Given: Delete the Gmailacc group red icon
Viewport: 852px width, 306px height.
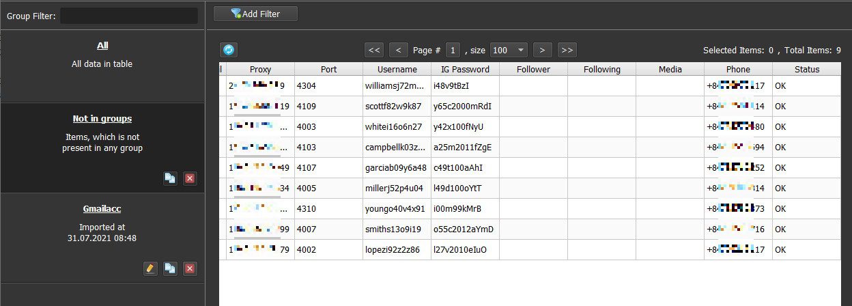Looking at the screenshot, I should 190,268.
